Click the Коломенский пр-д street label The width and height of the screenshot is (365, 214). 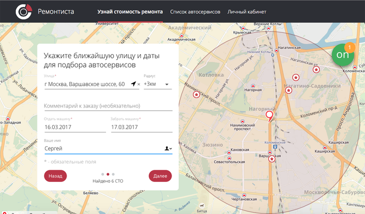[319, 112]
